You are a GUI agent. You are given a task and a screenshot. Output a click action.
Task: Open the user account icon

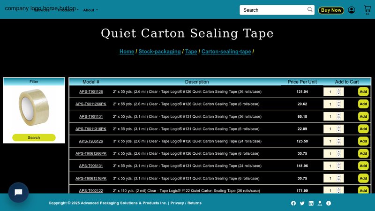[351, 10]
